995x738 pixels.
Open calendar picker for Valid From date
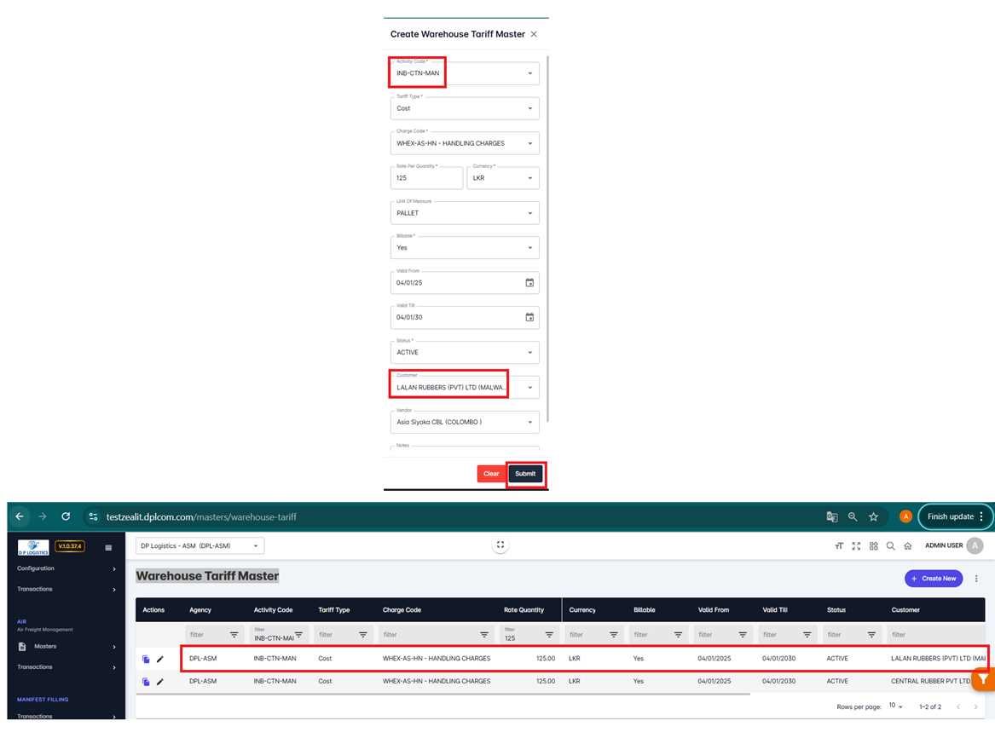pos(529,283)
